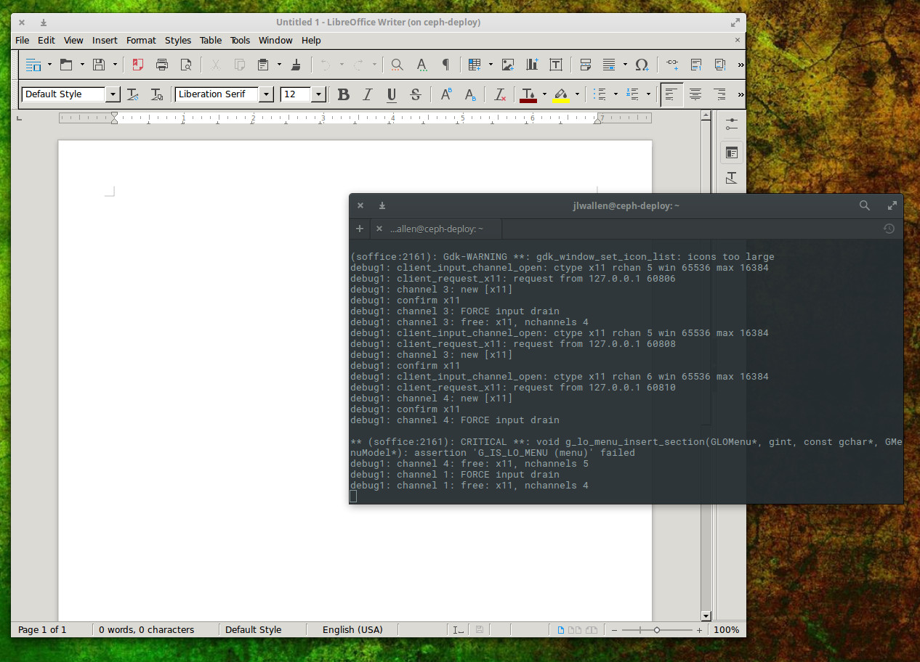Toggle Print Preview icon
Screen dimensions: 920x662
(x=186, y=65)
